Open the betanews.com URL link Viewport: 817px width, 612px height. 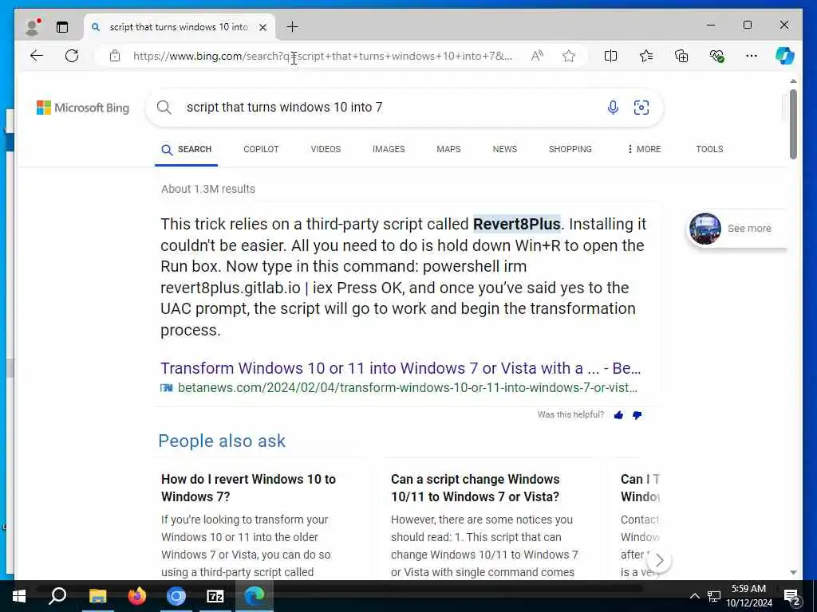[x=407, y=388]
